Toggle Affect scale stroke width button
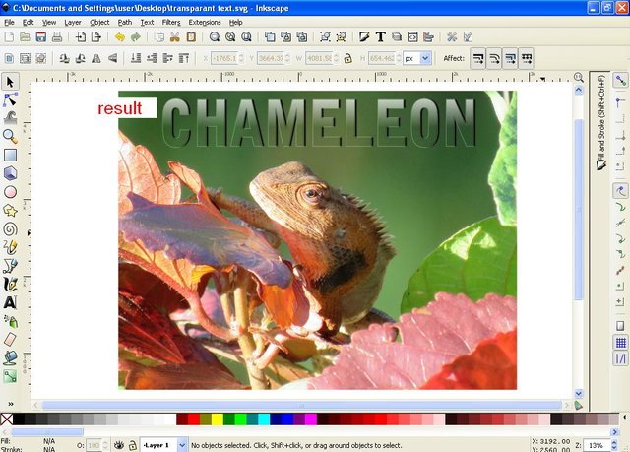Viewport: 630px width, 452px height. point(477,59)
